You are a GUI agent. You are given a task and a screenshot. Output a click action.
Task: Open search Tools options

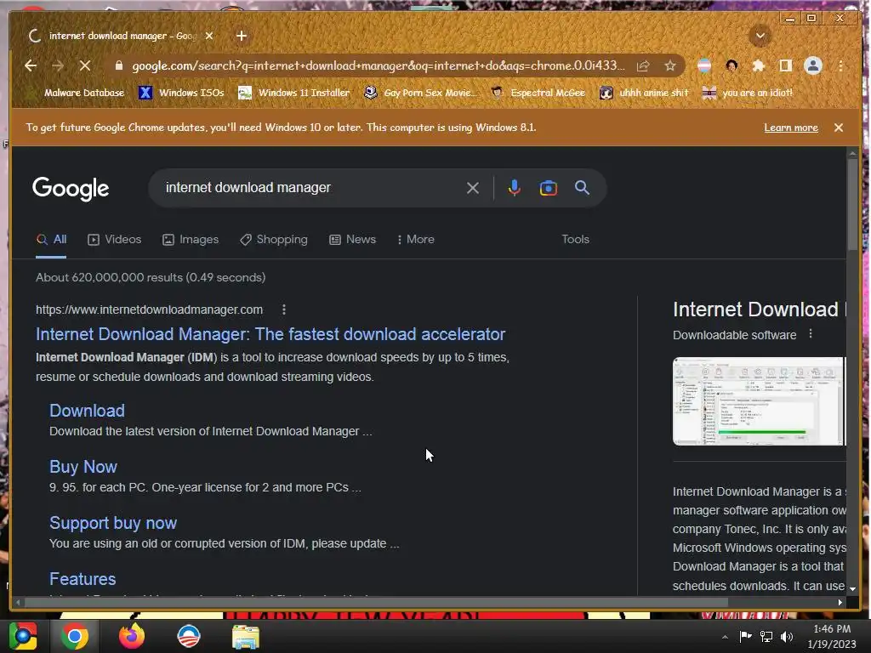[x=575, y=239]
